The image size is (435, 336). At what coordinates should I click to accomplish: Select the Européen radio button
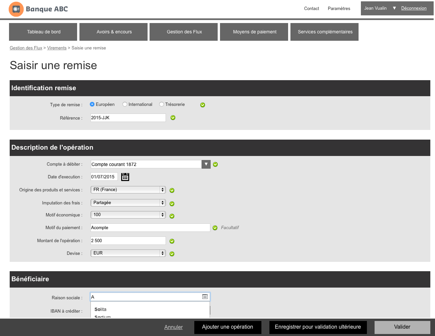pos(92,104)
